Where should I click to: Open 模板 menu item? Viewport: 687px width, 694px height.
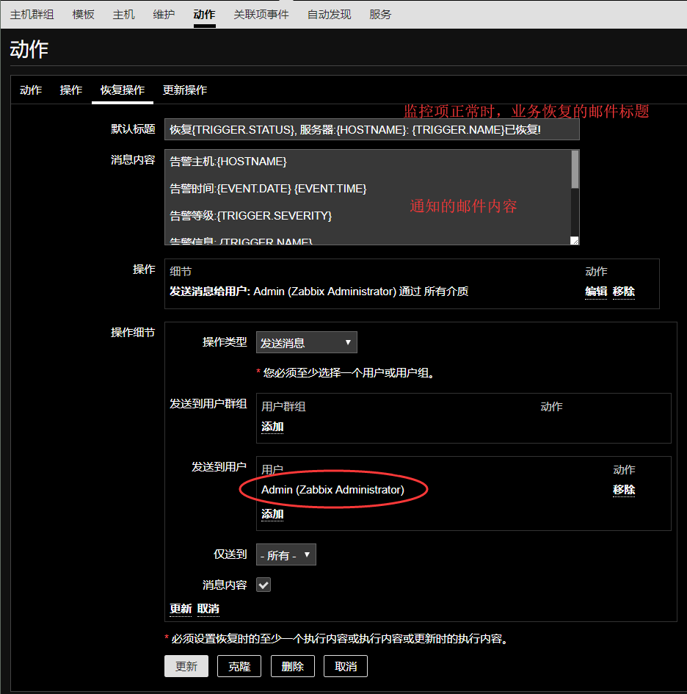pyautogui.click(x=83, y=15)
